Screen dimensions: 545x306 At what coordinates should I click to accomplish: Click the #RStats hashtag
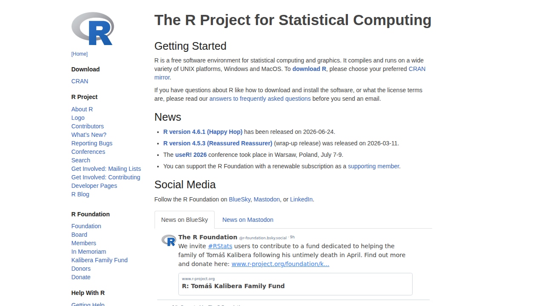220,246
